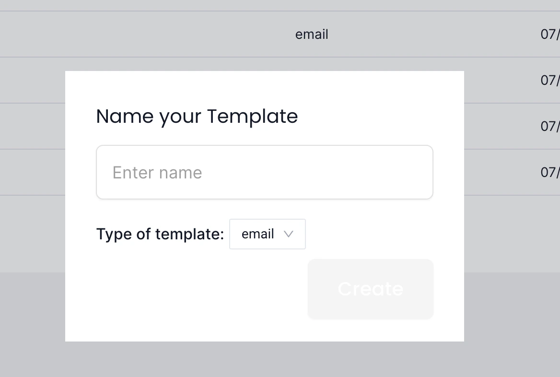Viewport: 560px width, 377px height.
Task: Click the third 07/ date in the list
Action: [550, 126]
